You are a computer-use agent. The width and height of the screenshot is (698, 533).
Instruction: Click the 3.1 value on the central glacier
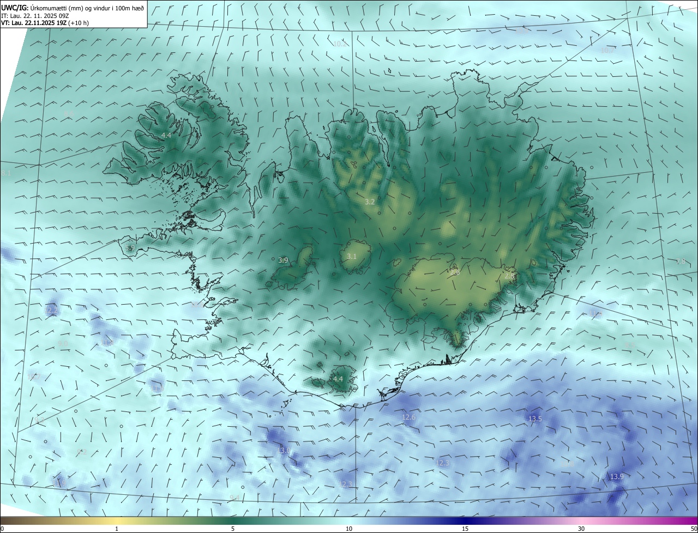pos(352,256)
